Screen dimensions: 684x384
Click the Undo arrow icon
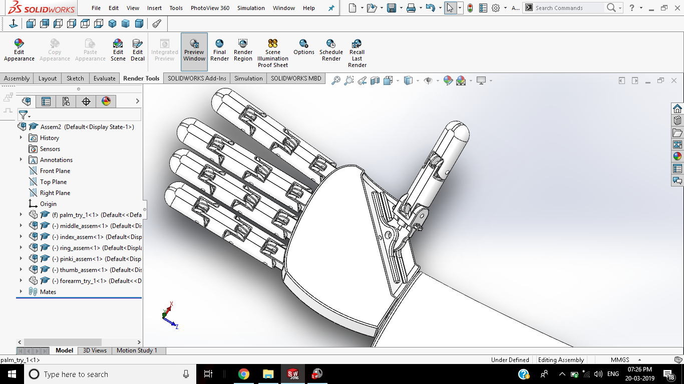tap(430, 8)
